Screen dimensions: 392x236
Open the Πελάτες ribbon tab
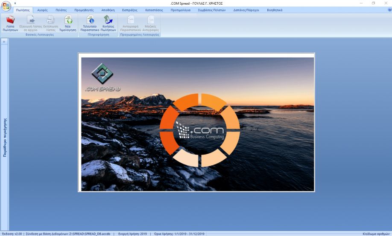(61, 10)
